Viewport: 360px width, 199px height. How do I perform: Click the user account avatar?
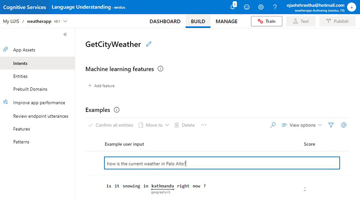(352, 7)
